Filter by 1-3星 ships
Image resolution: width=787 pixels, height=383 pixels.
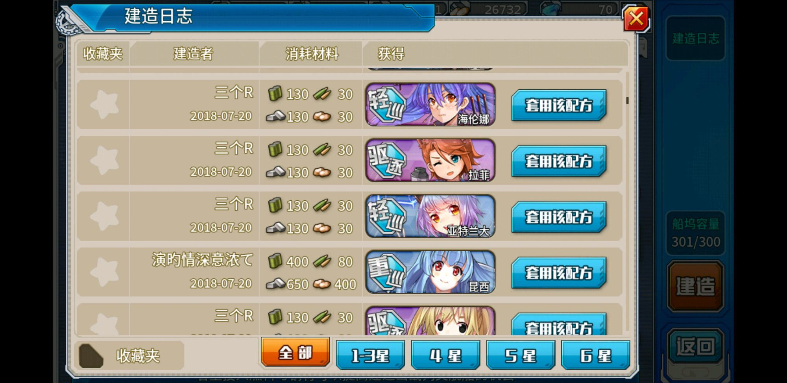point(370,355)
